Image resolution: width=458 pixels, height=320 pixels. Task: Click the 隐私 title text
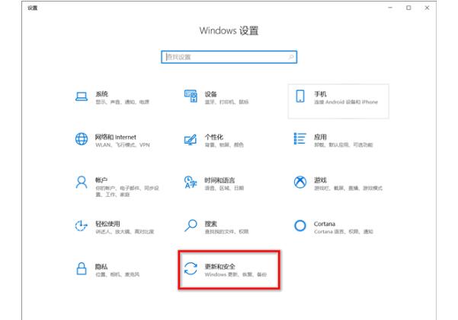101,266
